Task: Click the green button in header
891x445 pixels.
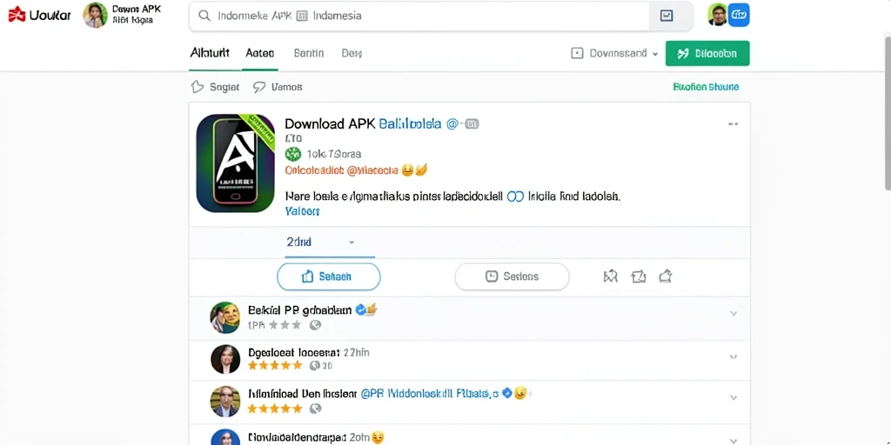Action: coord(707,53)
